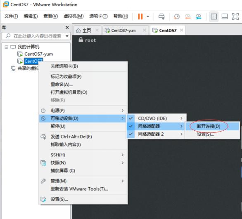Open the 虚拟机(M) menu
Image resolution: width=242 pixels, height=219 pixels.
(x=74, y=16)
